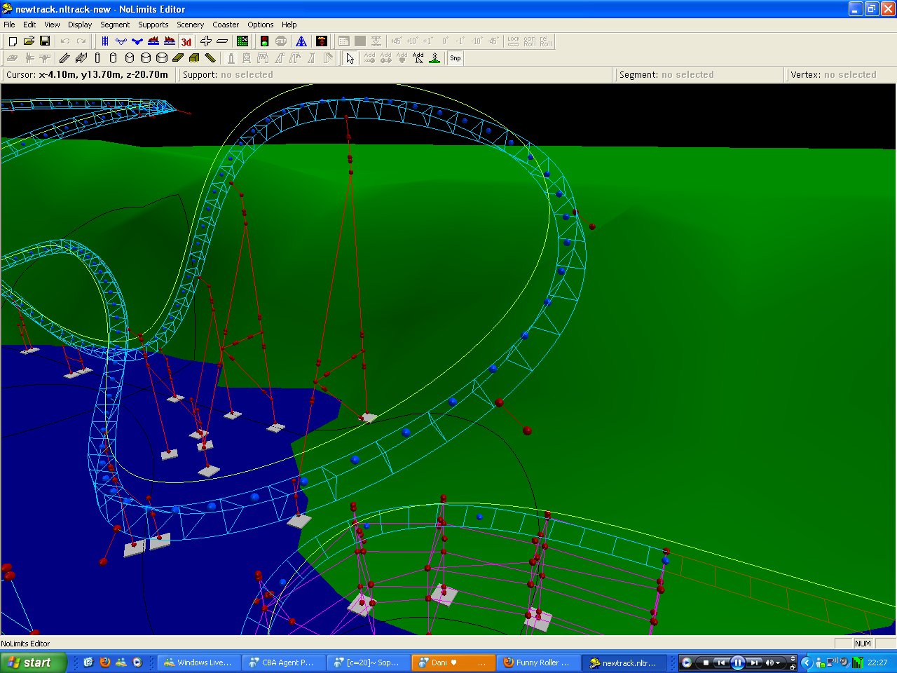
Task: Open an existing track file
Action: tap(29, 41)
